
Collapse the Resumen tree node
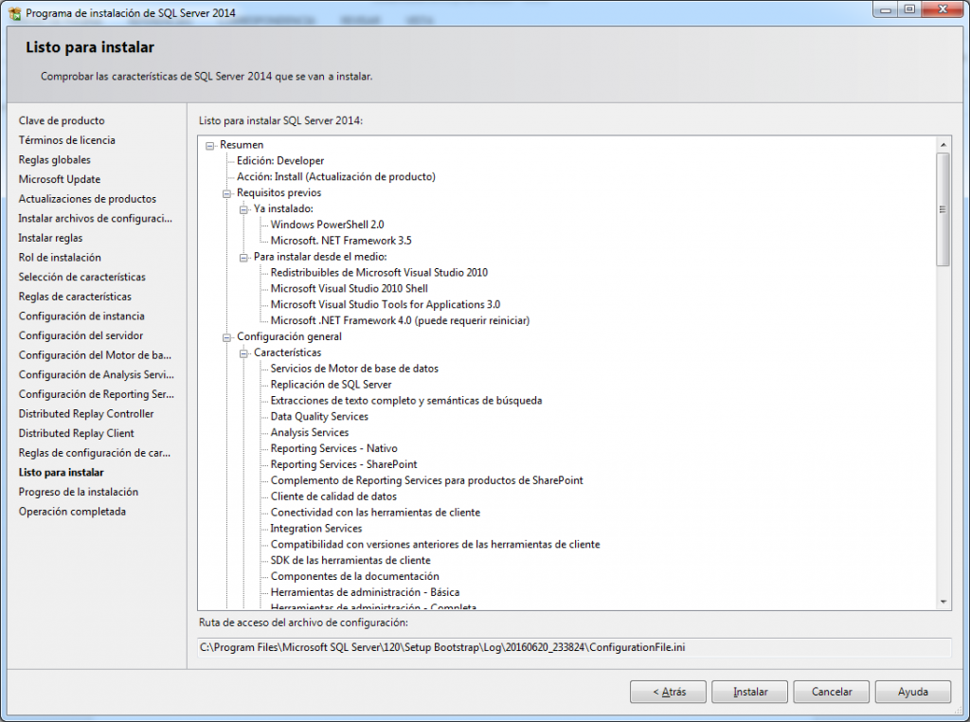209,145
